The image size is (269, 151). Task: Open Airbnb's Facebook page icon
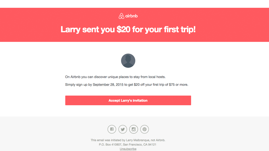pyautogui.click(x=112, y=129)
